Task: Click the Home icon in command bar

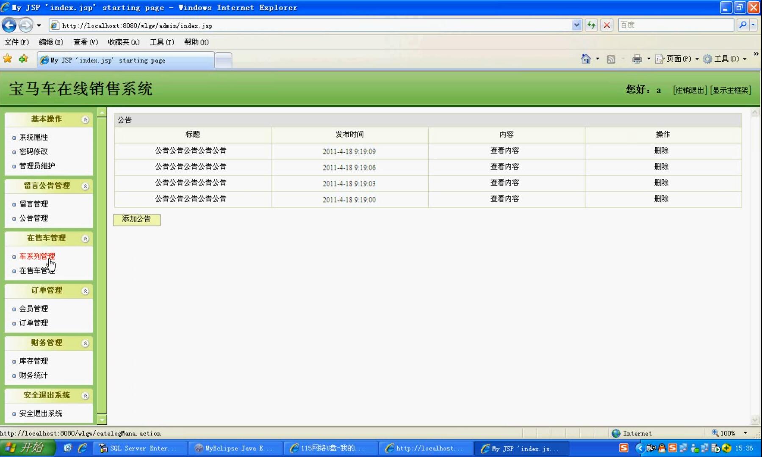Action: tap(586, 59)
